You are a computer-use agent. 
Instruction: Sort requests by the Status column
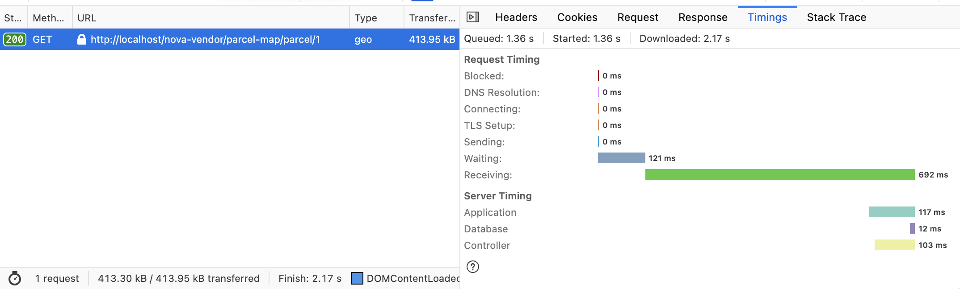[13, 18]
